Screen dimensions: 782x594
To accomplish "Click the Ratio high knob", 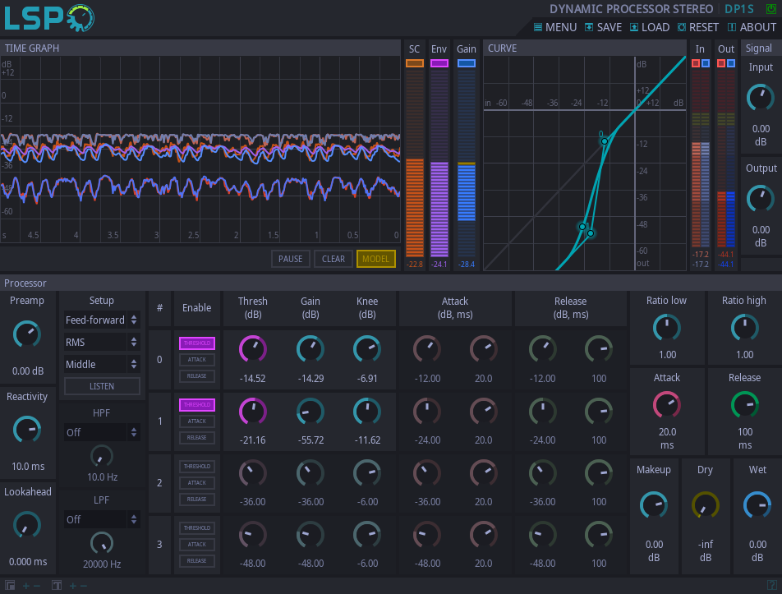I will pyautogui.click(x=744, y=328).
